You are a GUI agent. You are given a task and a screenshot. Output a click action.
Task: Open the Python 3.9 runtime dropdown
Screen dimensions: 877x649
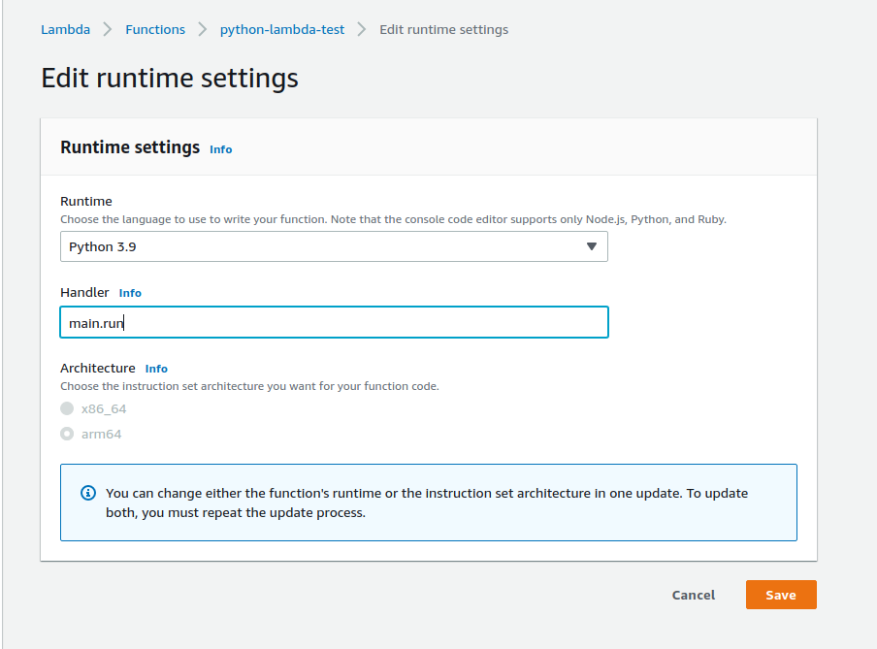[333, 246]
